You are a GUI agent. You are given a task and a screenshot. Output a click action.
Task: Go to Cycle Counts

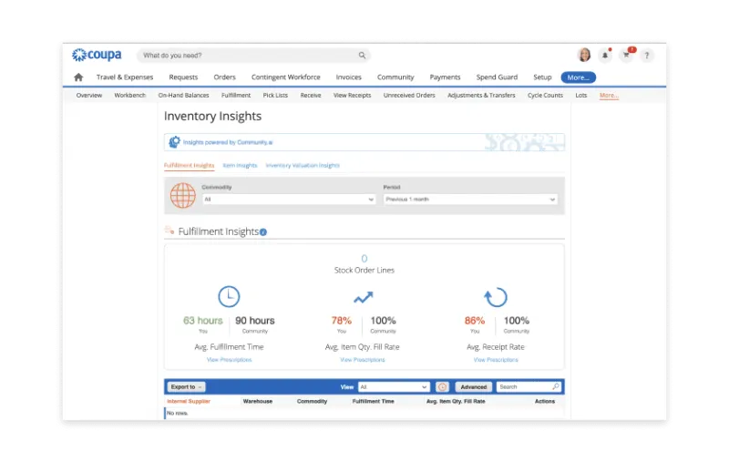coord(545,96)
